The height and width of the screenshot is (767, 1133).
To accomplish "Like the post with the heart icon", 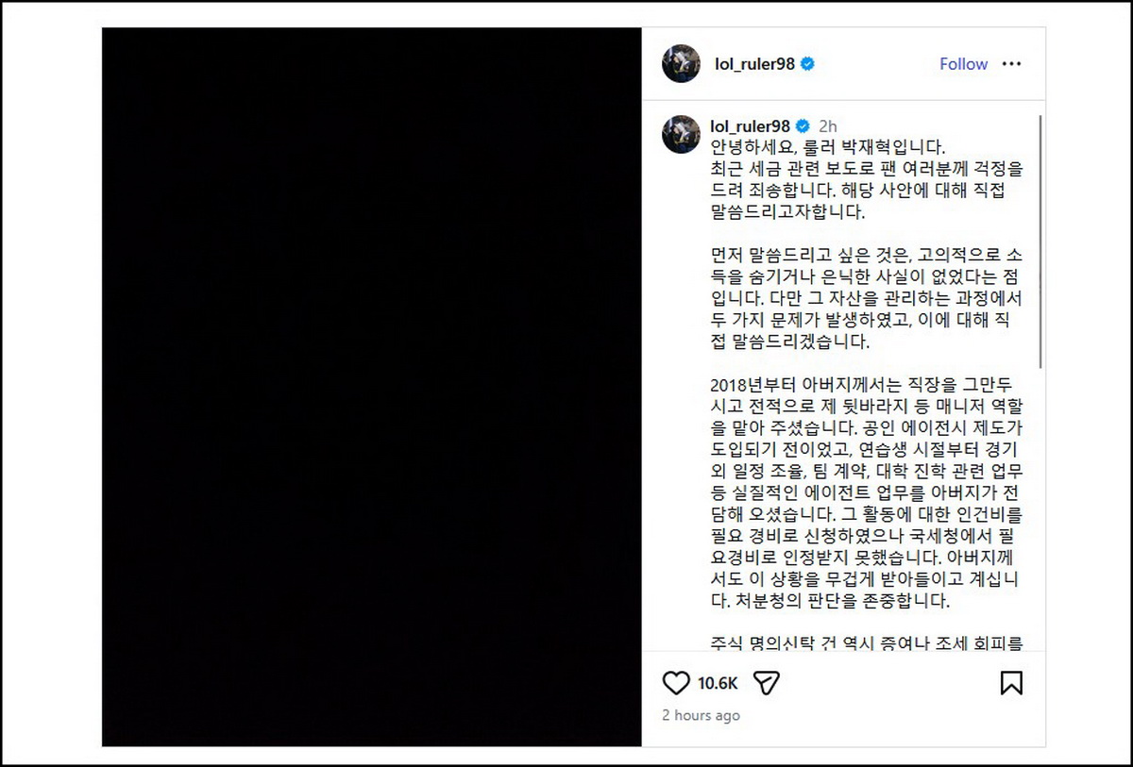I will (676, 682).
